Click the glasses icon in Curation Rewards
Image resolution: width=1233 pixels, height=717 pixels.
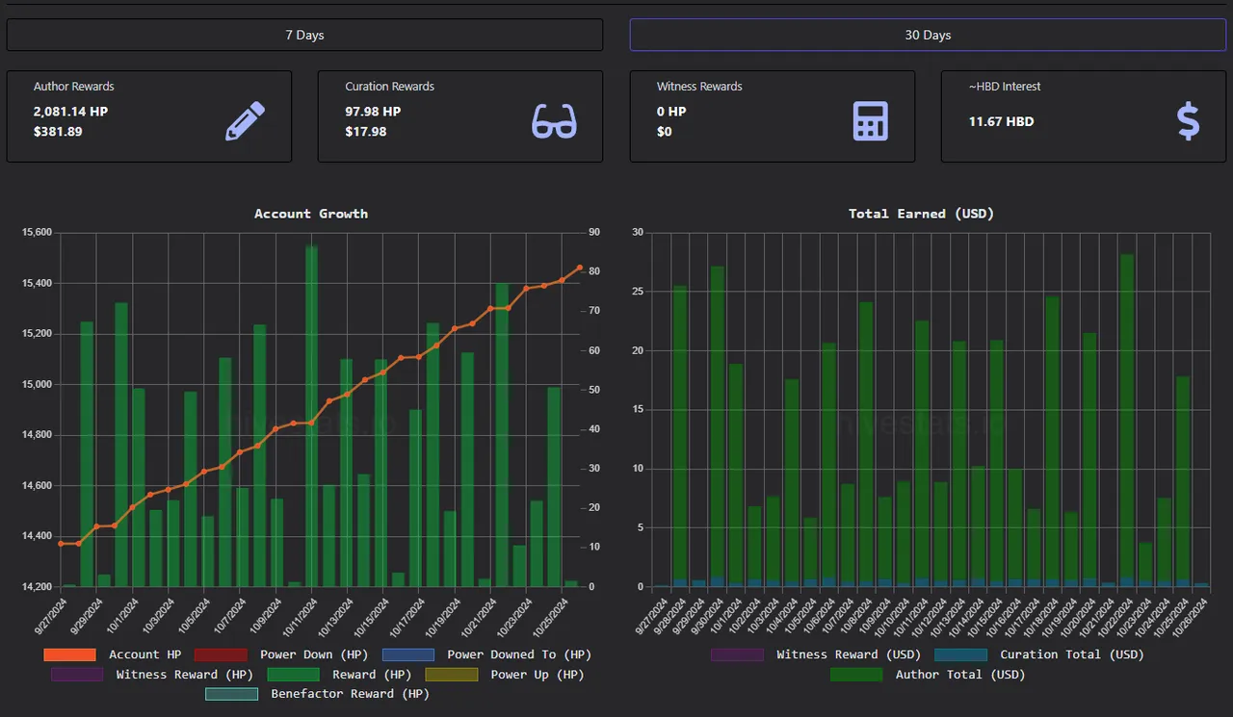tap(554, 121)
